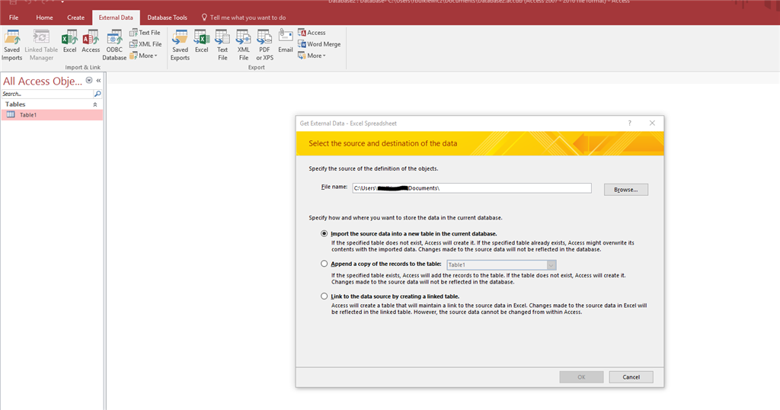Viewport: 780px width, 410px height.
Task: Click the File name input field
Action: point(472,188)
